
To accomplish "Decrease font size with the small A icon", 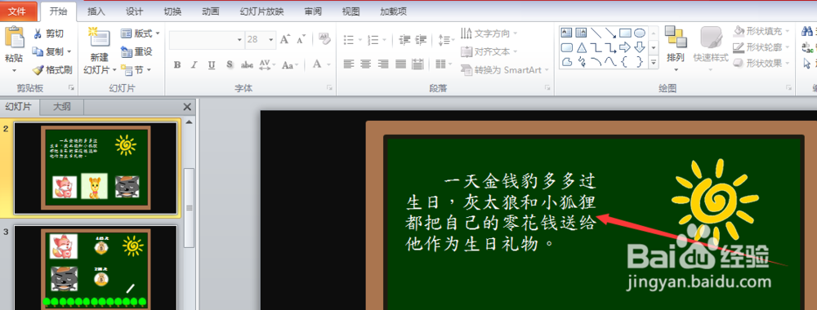I will click(301, 39).
